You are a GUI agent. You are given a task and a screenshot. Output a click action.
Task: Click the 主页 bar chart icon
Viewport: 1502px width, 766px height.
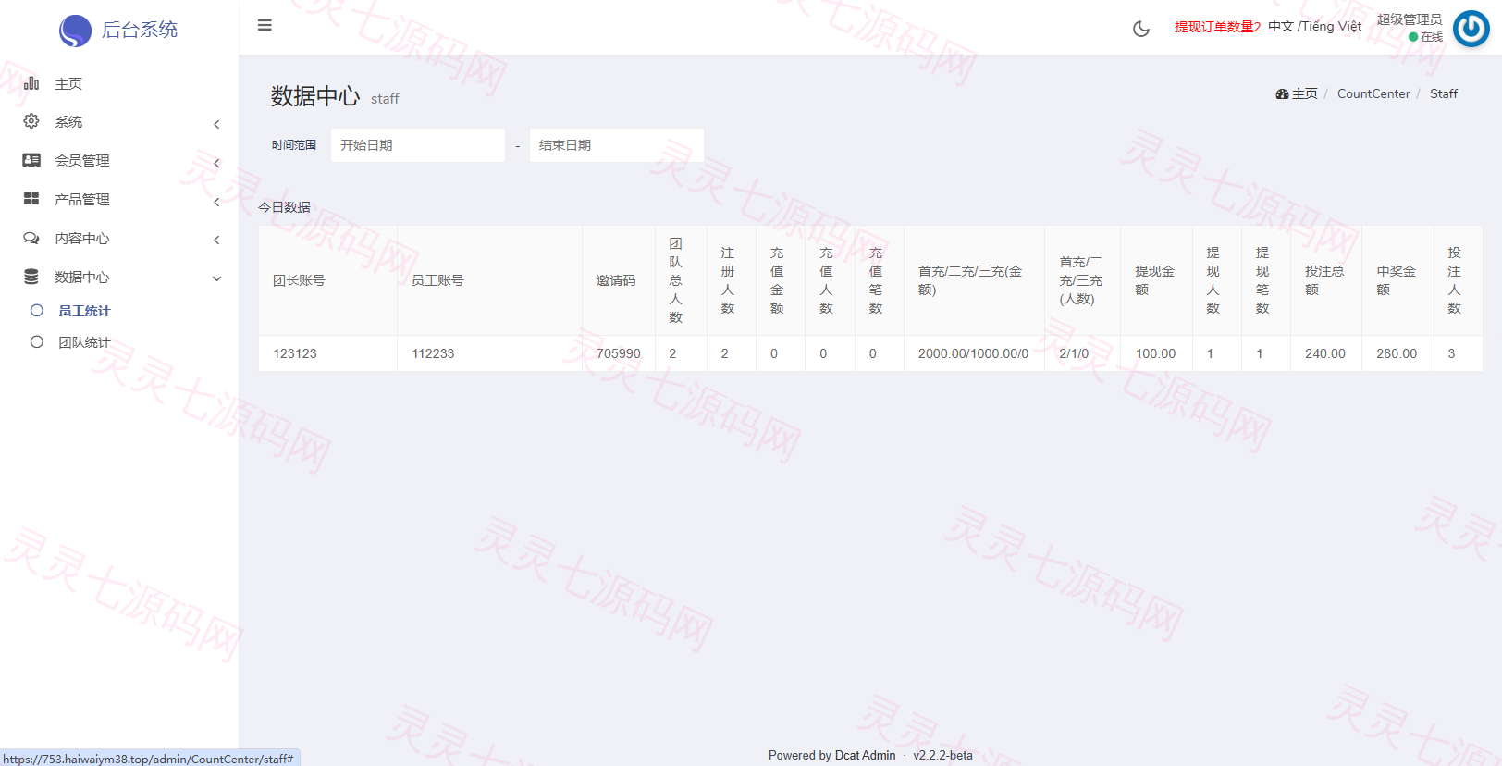coord(31,83)
